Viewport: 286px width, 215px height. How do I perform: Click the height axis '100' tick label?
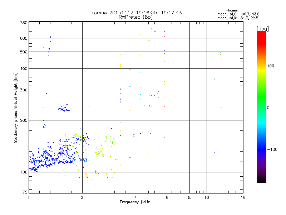pos(24,172)
